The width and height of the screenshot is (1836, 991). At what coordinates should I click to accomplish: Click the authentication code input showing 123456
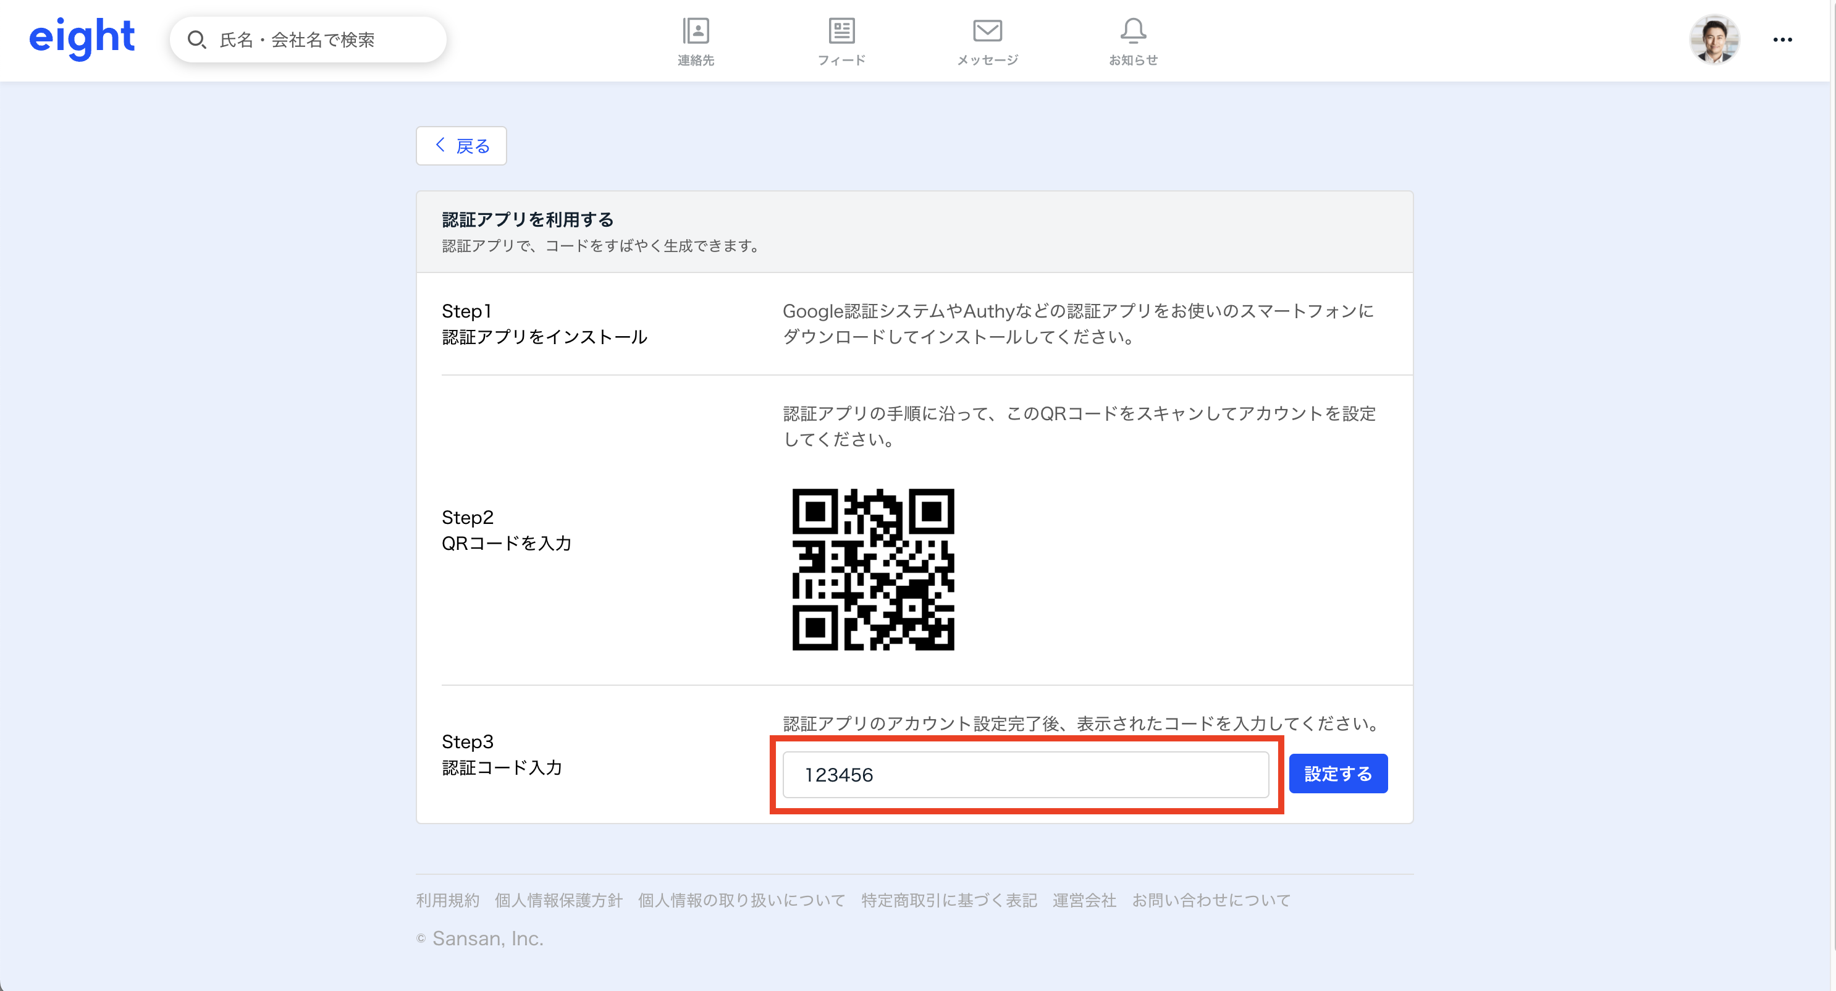pos(1025,774)
